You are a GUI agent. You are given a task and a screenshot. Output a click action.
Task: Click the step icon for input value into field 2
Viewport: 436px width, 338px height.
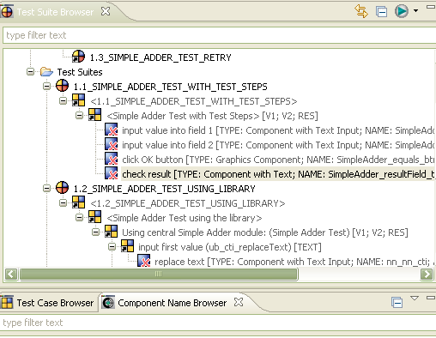tap(112, 144)
